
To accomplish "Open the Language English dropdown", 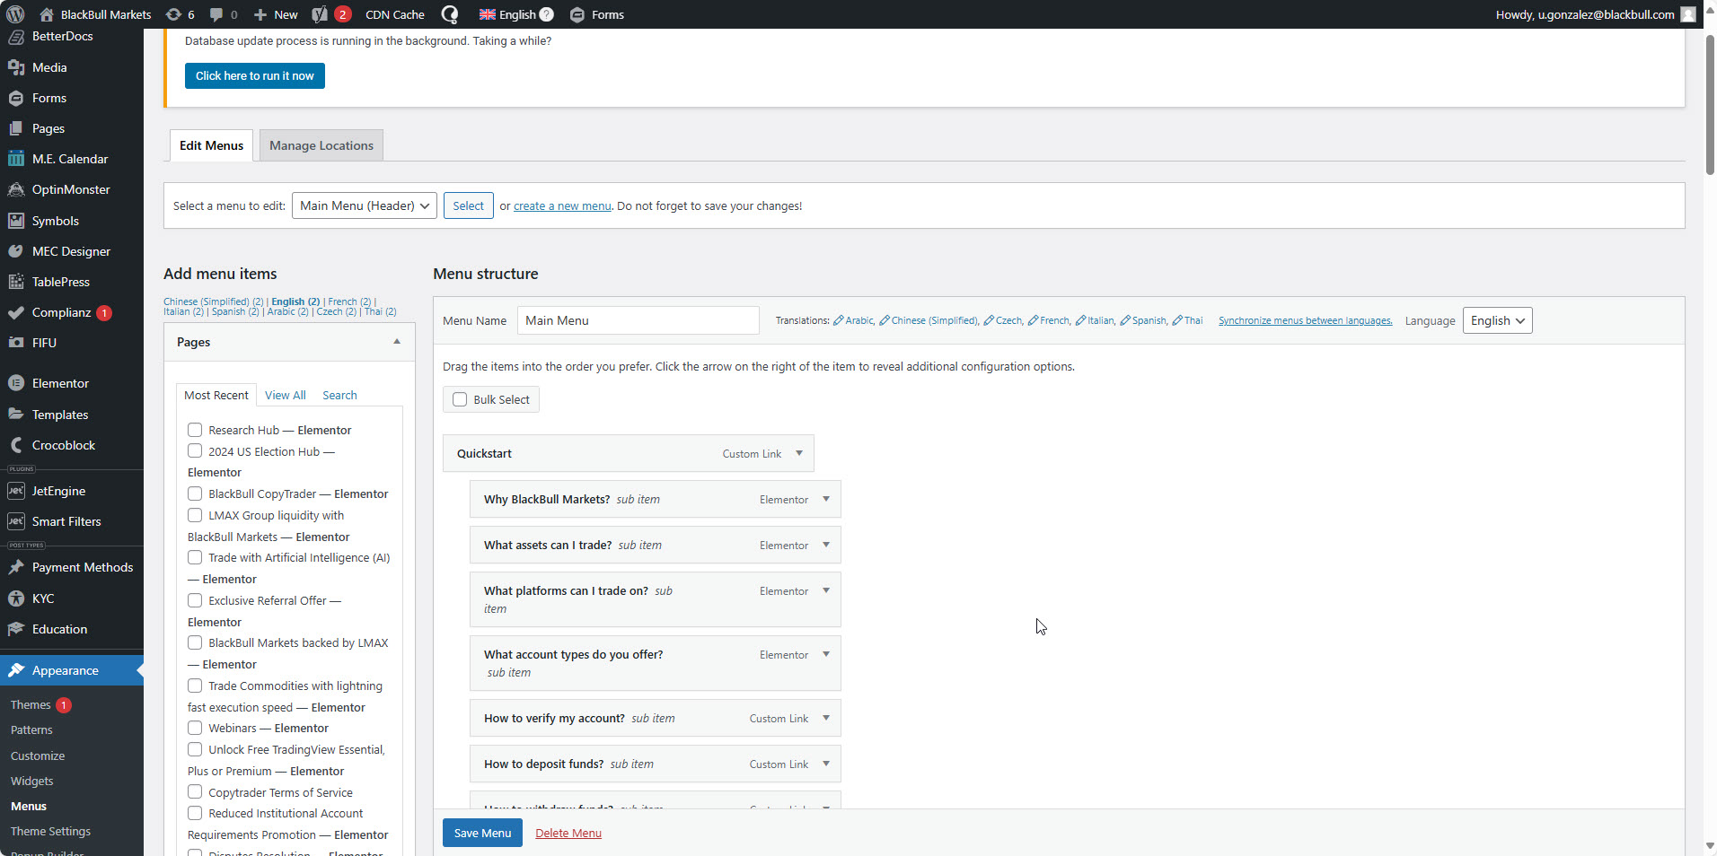I will pos(1497,320).
